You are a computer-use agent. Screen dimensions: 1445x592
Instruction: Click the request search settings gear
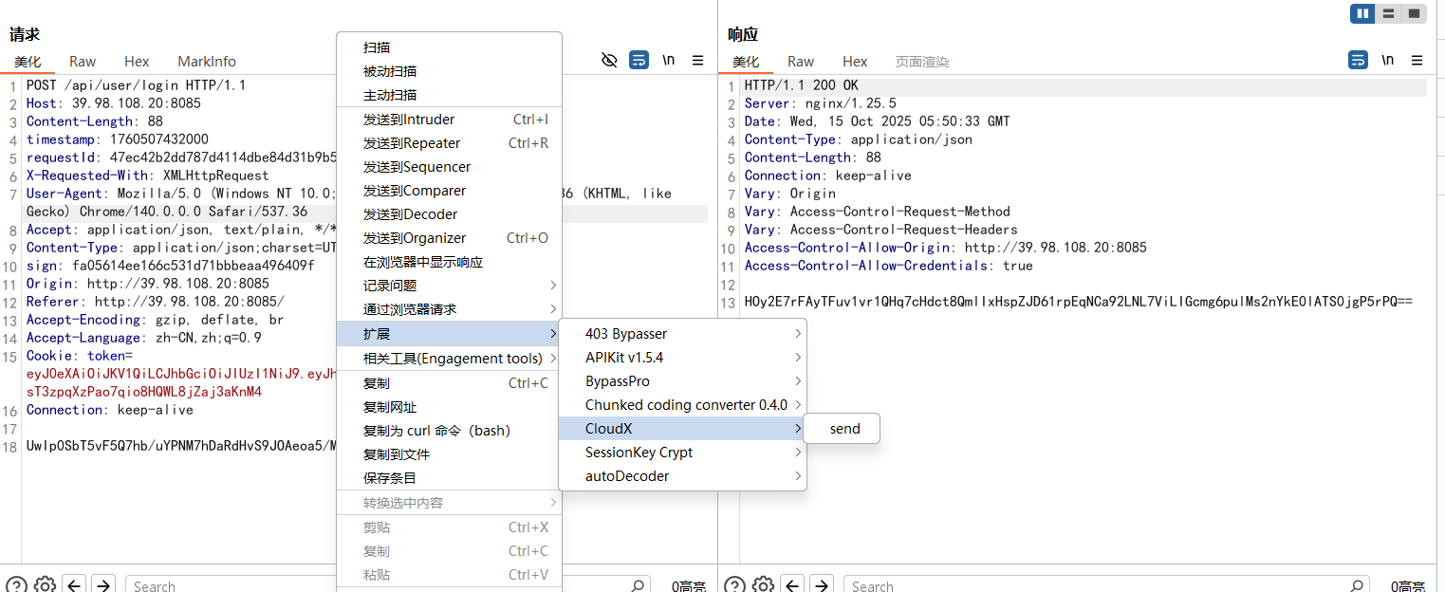(45, 584)
